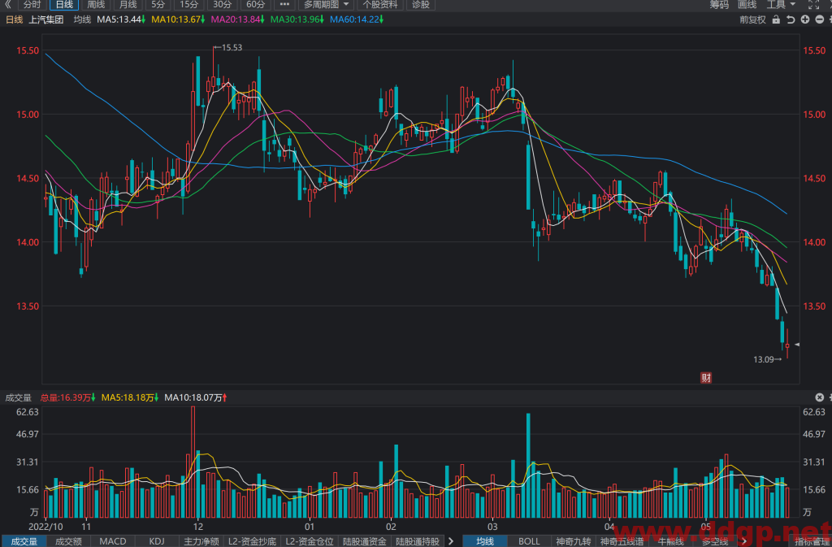832x547 pixels.
Task: Click the 上汽集团 stock name
Action: tap(46, 20)
